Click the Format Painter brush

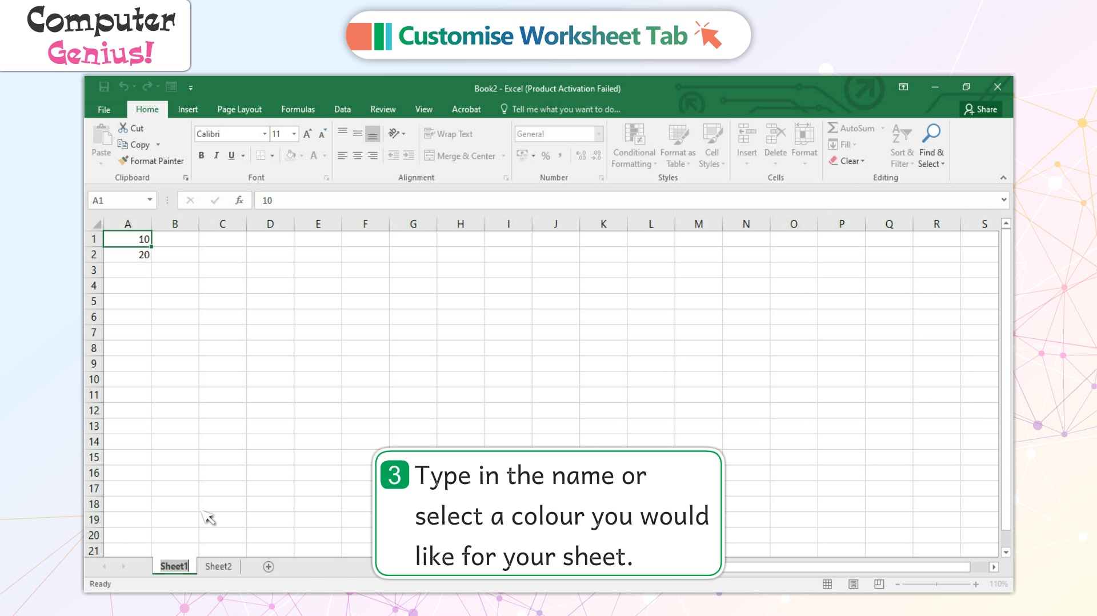[123, 161]
